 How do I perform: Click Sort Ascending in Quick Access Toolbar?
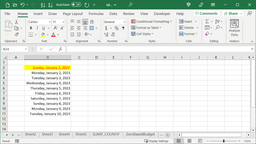click(x=43, y=5)
